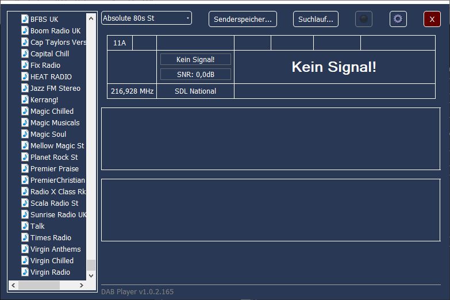Click the note icon next to Talk

[x=25, y=226]
